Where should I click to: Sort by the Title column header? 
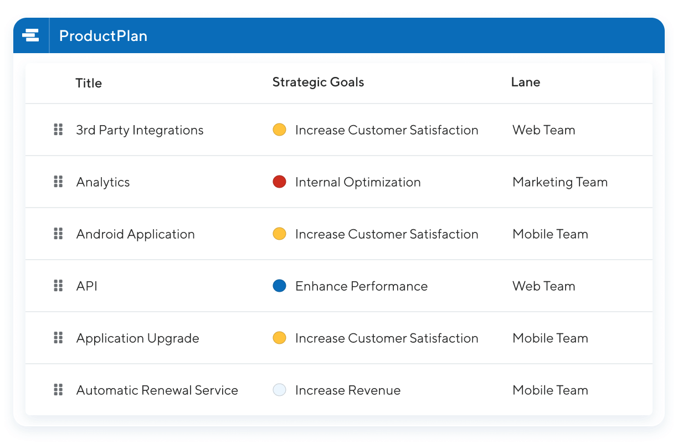point(89,83)
